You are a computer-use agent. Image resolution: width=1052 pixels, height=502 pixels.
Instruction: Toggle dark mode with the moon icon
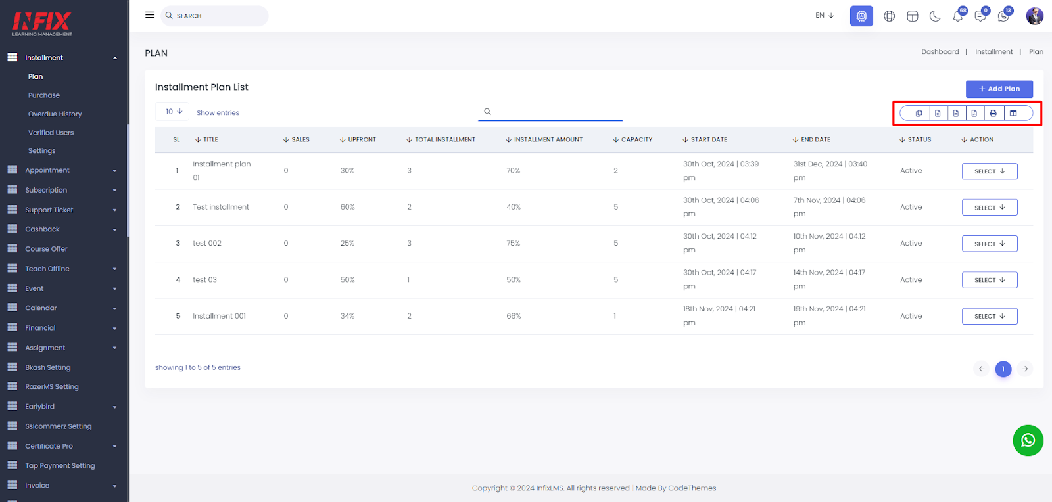935,16
